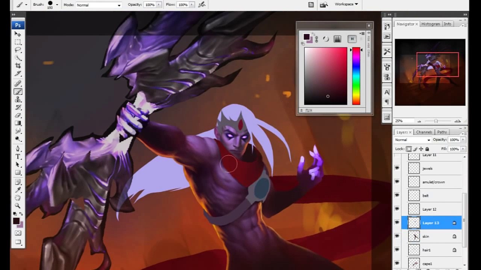Switch to the Paths tab

pyautogui.click(x=442, y=132)
